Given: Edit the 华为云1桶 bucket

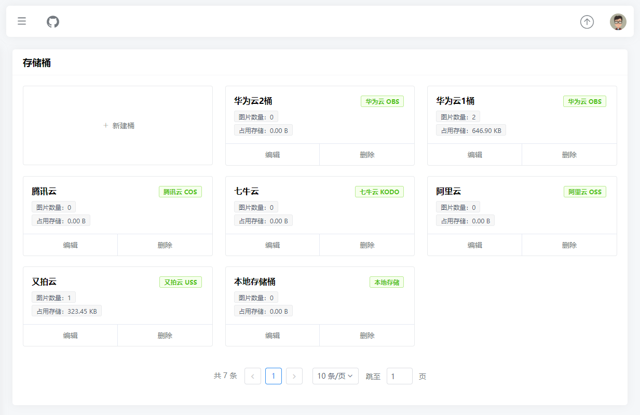Looking at the screenshot, I should coord(475,155).
